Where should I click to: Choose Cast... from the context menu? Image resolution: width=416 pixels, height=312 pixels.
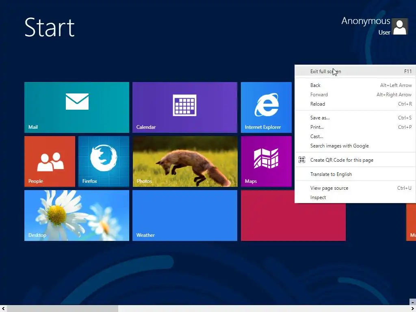[x=355, y=136]
